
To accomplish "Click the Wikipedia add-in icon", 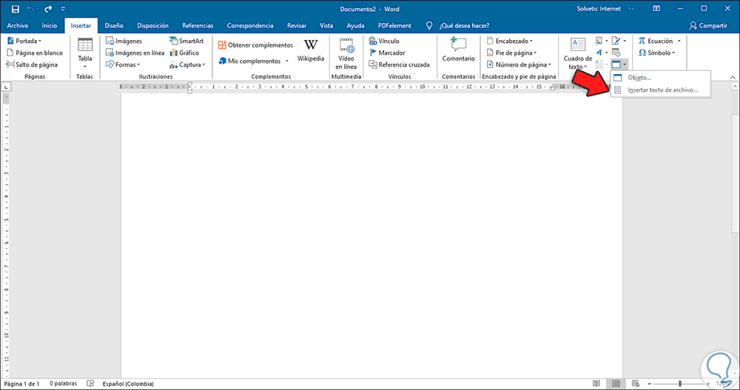I will tap(311, 50).
